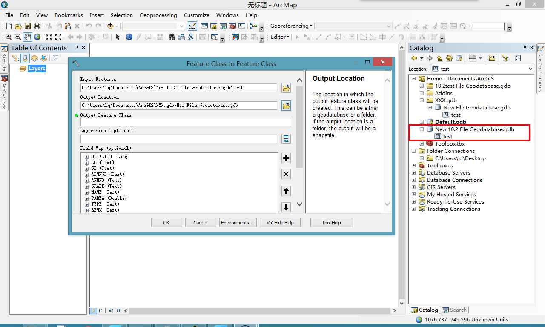The height and width of the screenshot is (327, 545).
Task: Open the Environments... settings
Action: (238, 223)
